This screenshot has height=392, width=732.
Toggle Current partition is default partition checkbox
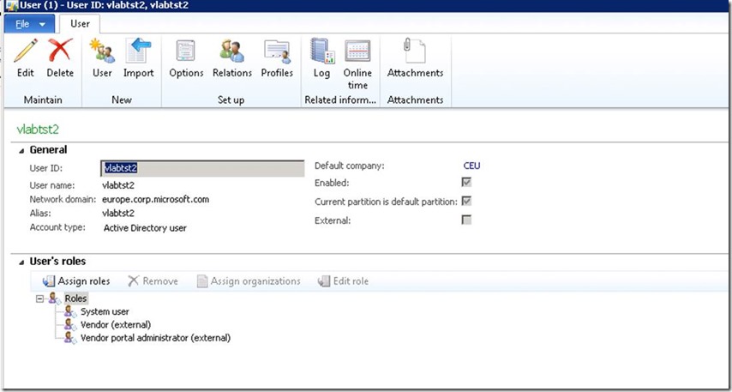click(466, 201)
